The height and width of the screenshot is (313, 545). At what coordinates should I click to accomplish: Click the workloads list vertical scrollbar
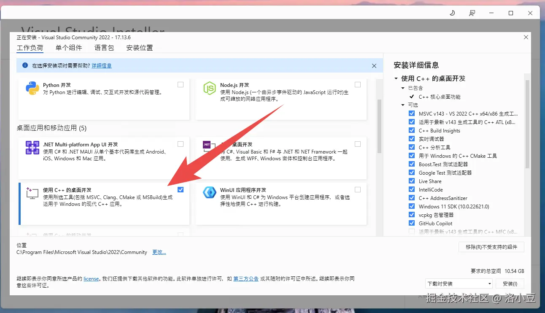coord(379,126)
